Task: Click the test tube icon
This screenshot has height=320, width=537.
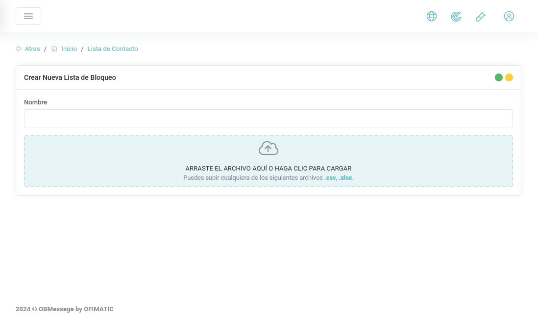Action: pyautogui.click(x=480, y=17)
